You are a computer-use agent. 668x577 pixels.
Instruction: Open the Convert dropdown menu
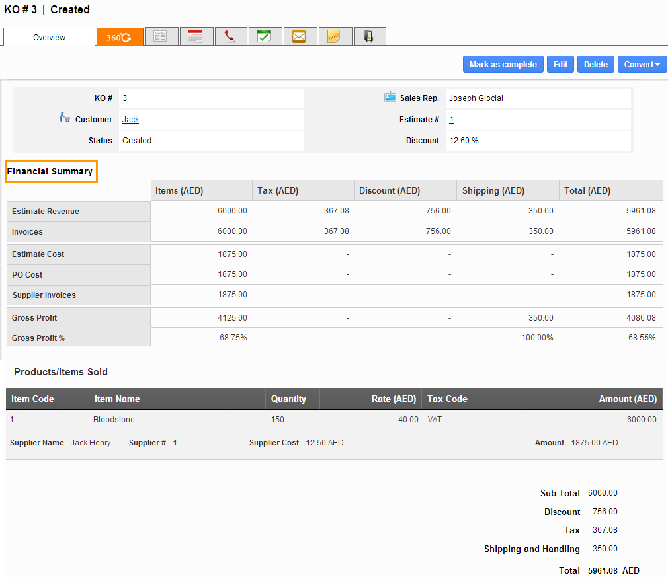point(642,64)
